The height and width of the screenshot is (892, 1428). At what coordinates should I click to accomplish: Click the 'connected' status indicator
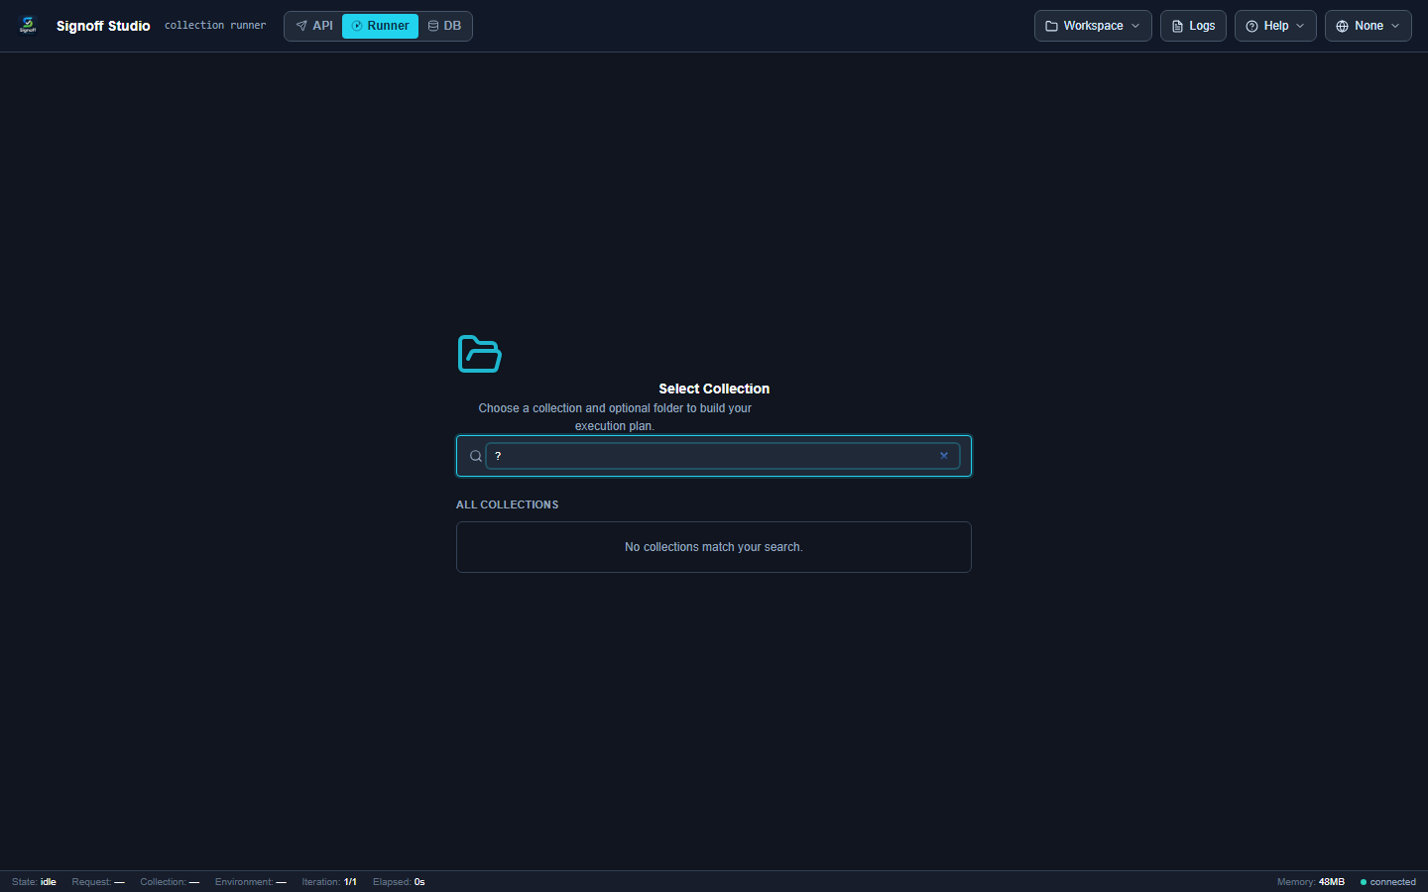[1388, 882]
